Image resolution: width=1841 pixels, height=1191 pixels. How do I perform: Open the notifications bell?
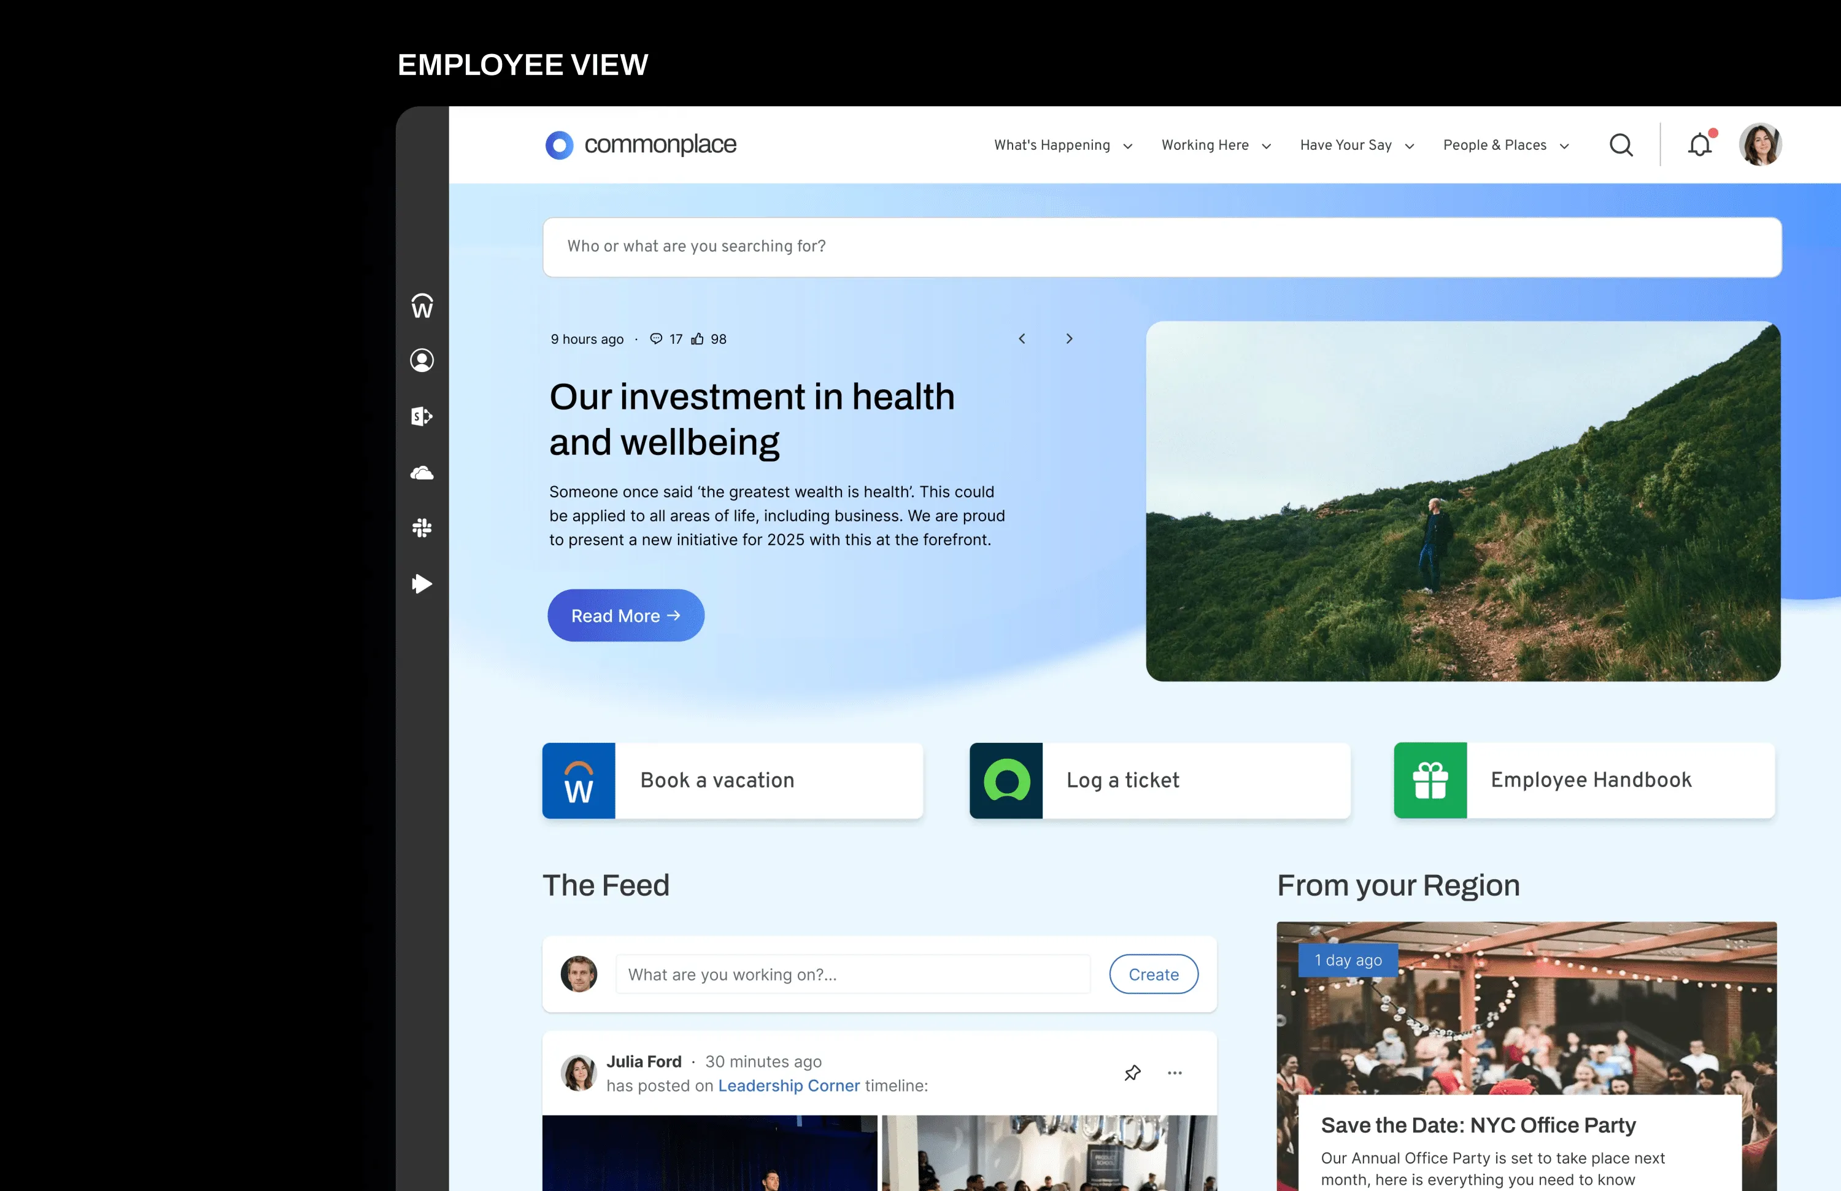(x=1699, y=145)
